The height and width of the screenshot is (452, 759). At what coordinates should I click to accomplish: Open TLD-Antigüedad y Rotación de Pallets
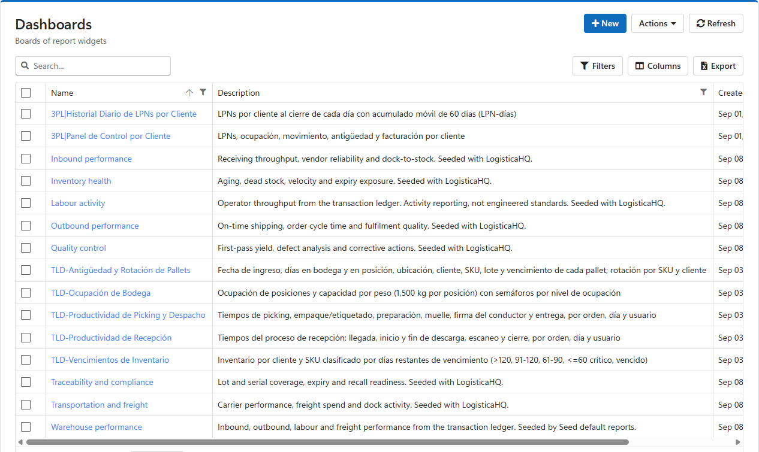pos(121,270)
